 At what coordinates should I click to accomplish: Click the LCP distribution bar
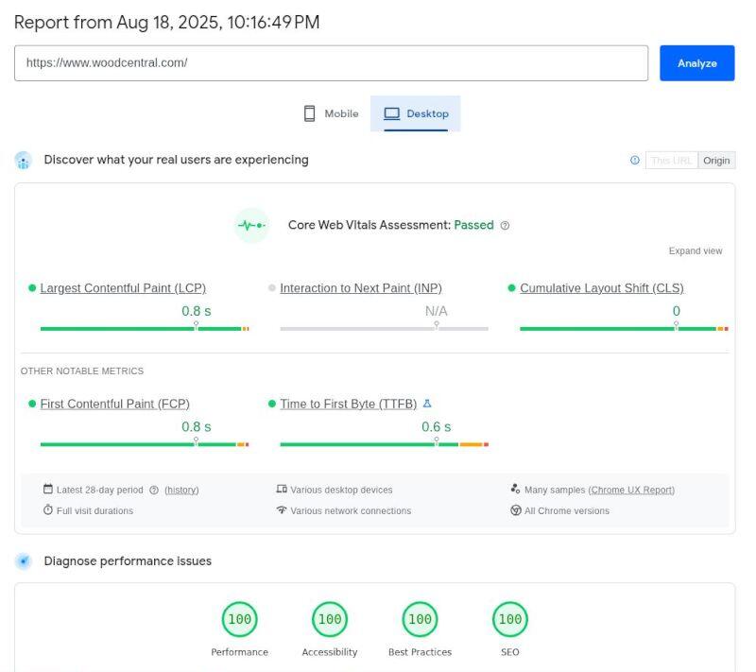click(145, 329)
